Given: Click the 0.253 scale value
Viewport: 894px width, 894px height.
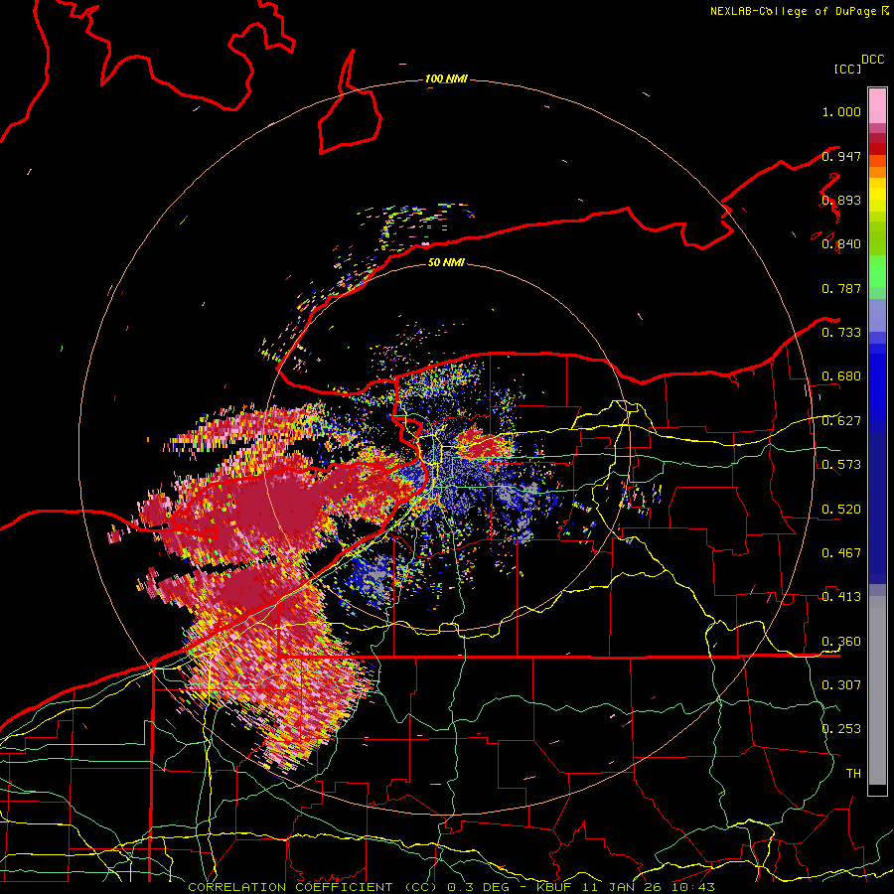Looking at the screenshot, I should [x=841, y=729].
